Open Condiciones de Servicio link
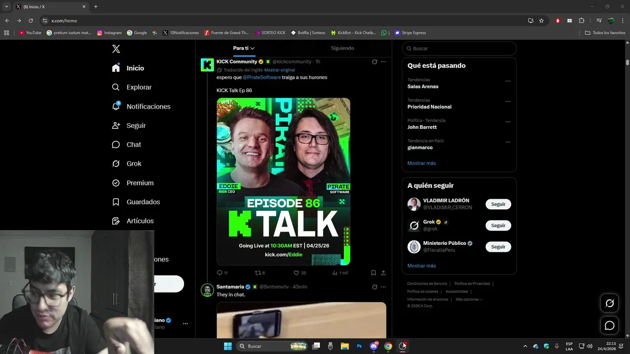Viewport: 630px width, 354px height. 427,284
